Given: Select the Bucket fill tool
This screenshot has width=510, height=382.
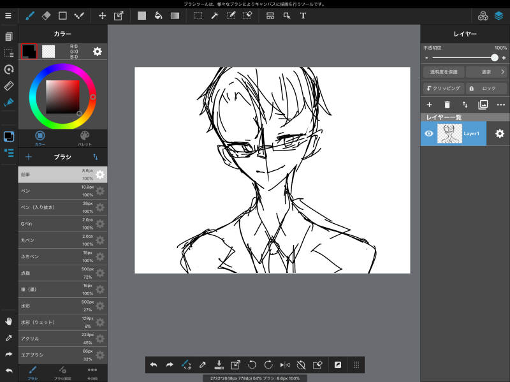Looking at the screenshot, I should (158, 15).
